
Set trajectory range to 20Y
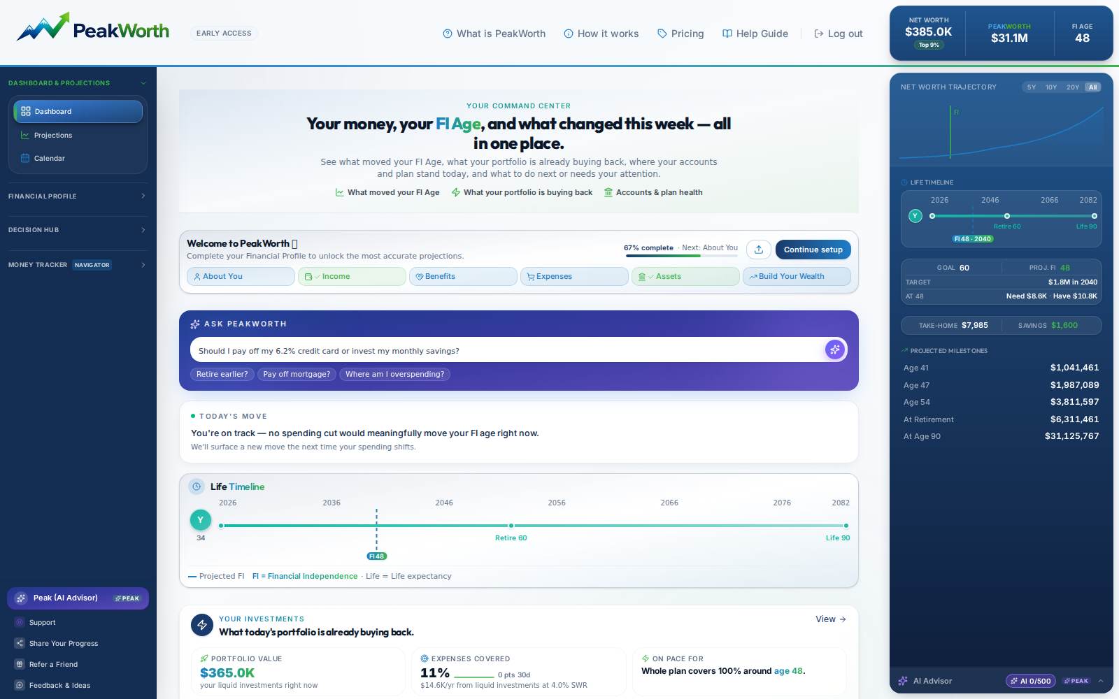pos(1073,87)
